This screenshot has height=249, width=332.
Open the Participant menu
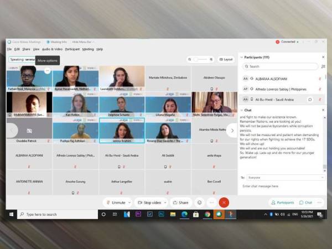point(73,49)
